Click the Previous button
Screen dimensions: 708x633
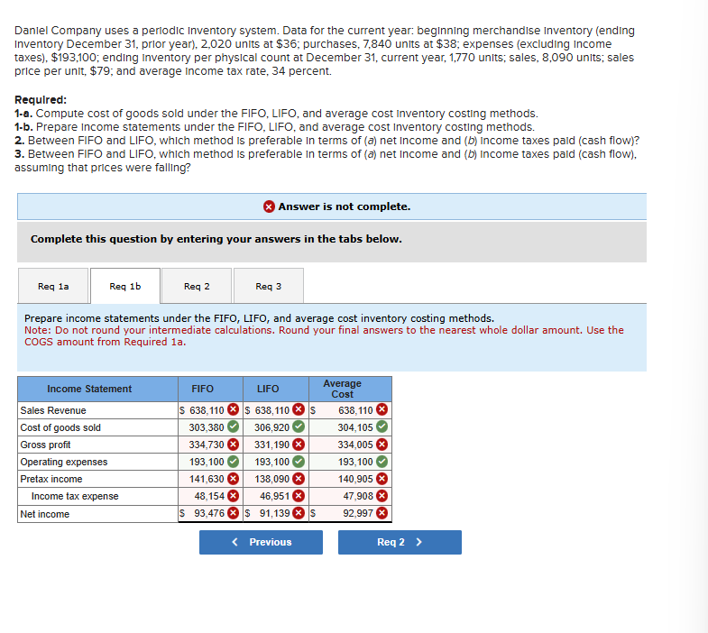click(x=261, y=542)
